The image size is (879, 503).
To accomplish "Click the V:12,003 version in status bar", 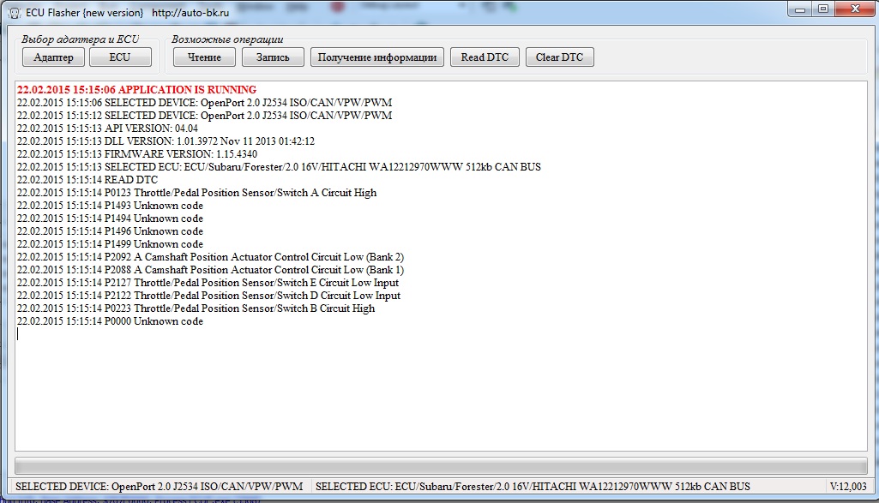I will click(x=847, y=487).
